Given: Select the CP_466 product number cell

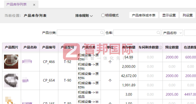Looking at the screenshot, I should [49, 62].
